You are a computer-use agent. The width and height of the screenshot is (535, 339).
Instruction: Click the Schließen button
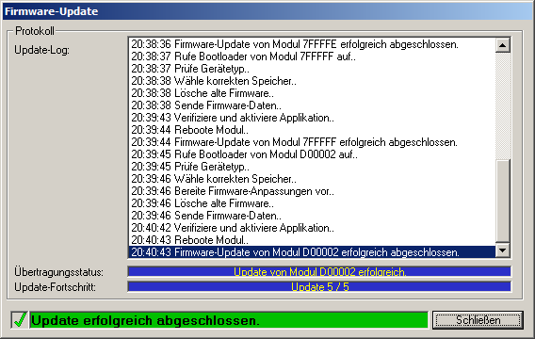478,320
